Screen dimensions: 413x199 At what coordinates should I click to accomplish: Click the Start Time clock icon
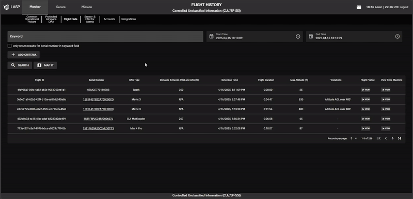pyautogui.click(x=298, y=36)
